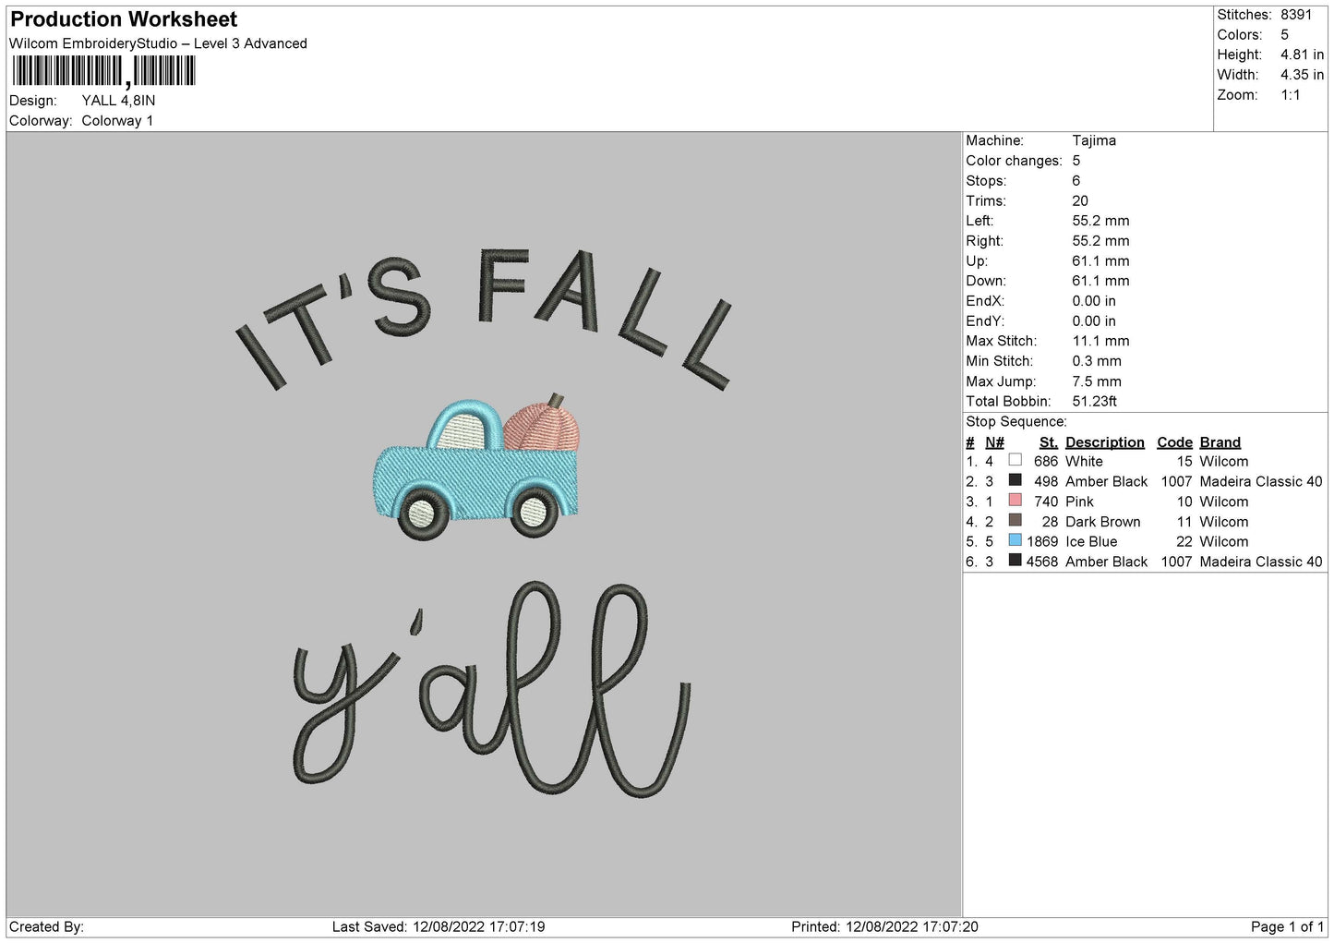Click the EndY value "0.00 in"

1094,321
